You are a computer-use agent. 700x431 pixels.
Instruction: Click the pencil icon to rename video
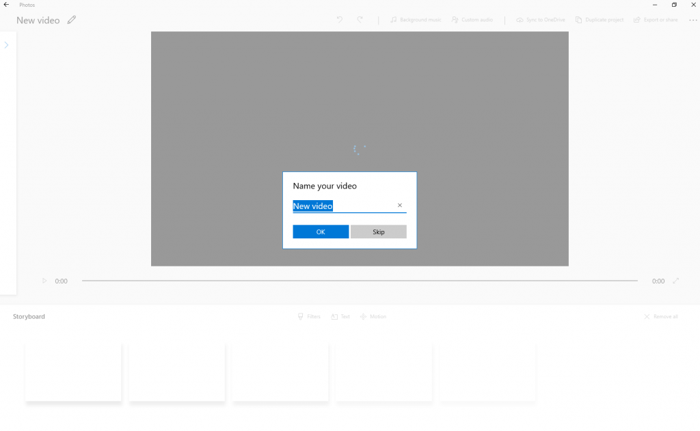(71, 20)
